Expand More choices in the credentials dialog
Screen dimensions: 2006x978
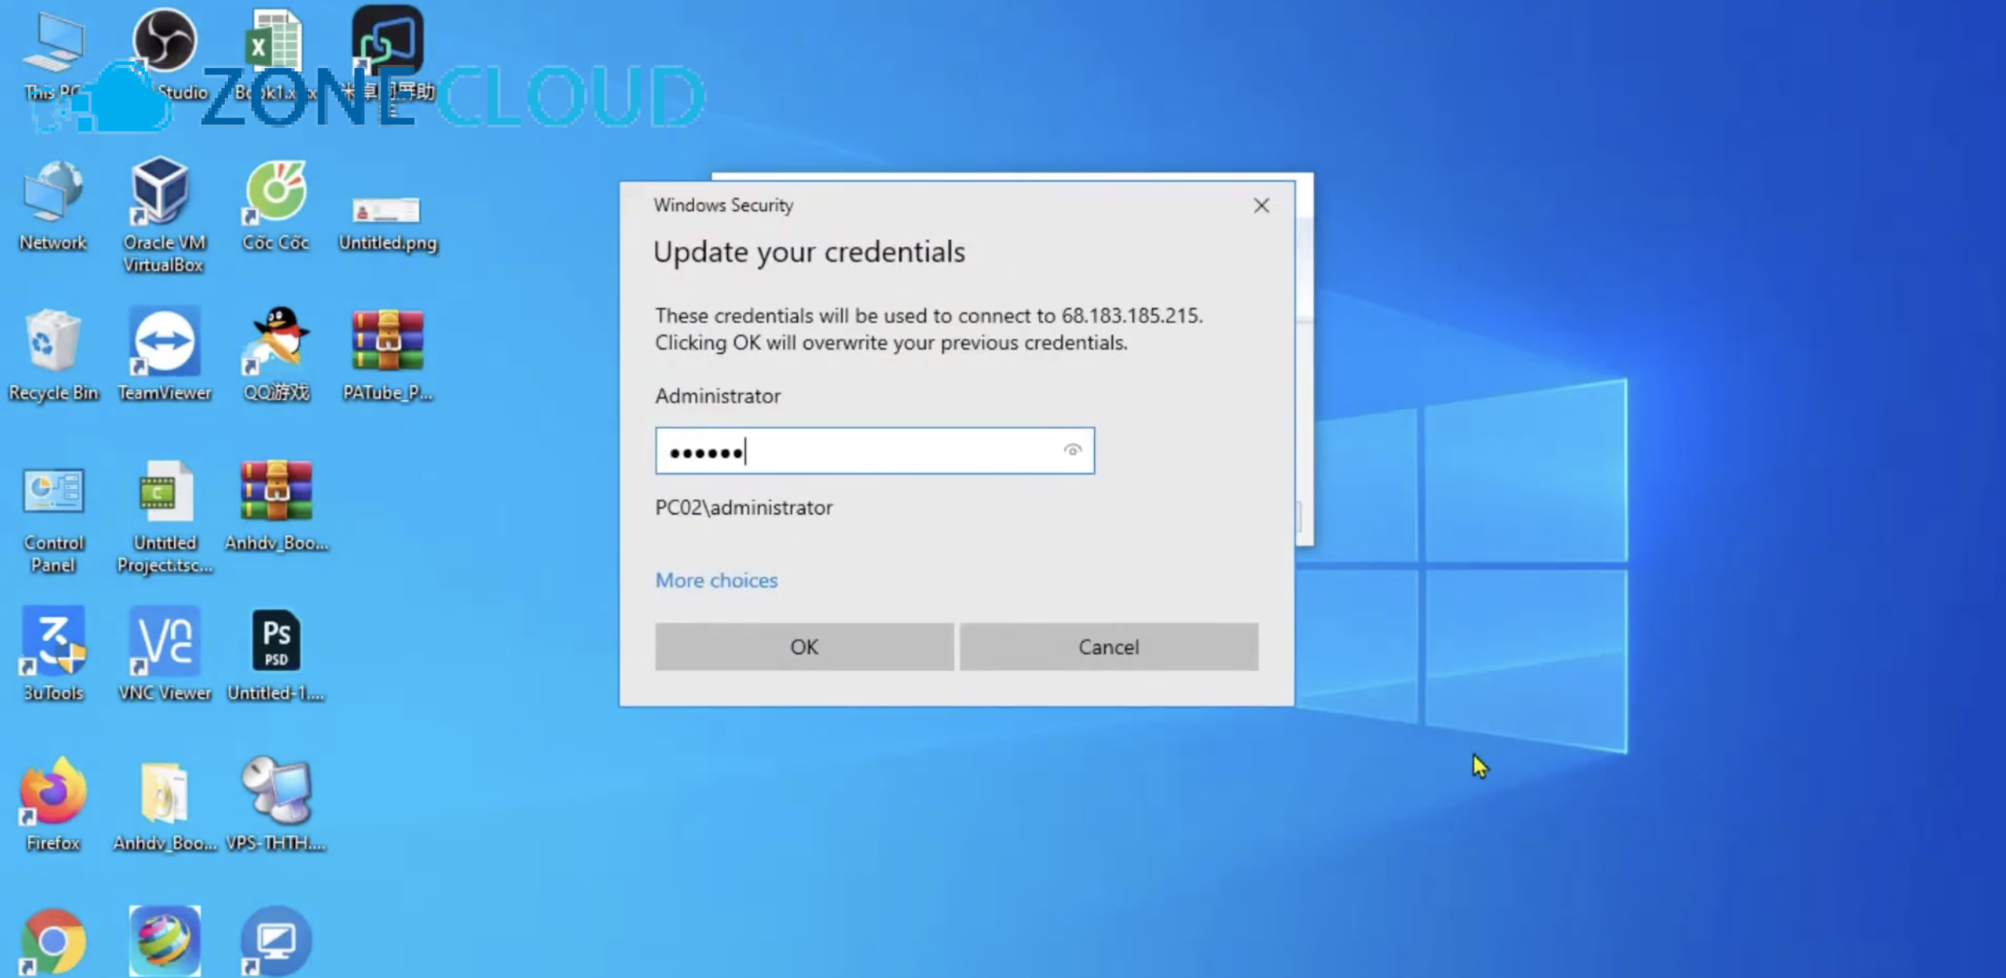click(x=716, y=580)
